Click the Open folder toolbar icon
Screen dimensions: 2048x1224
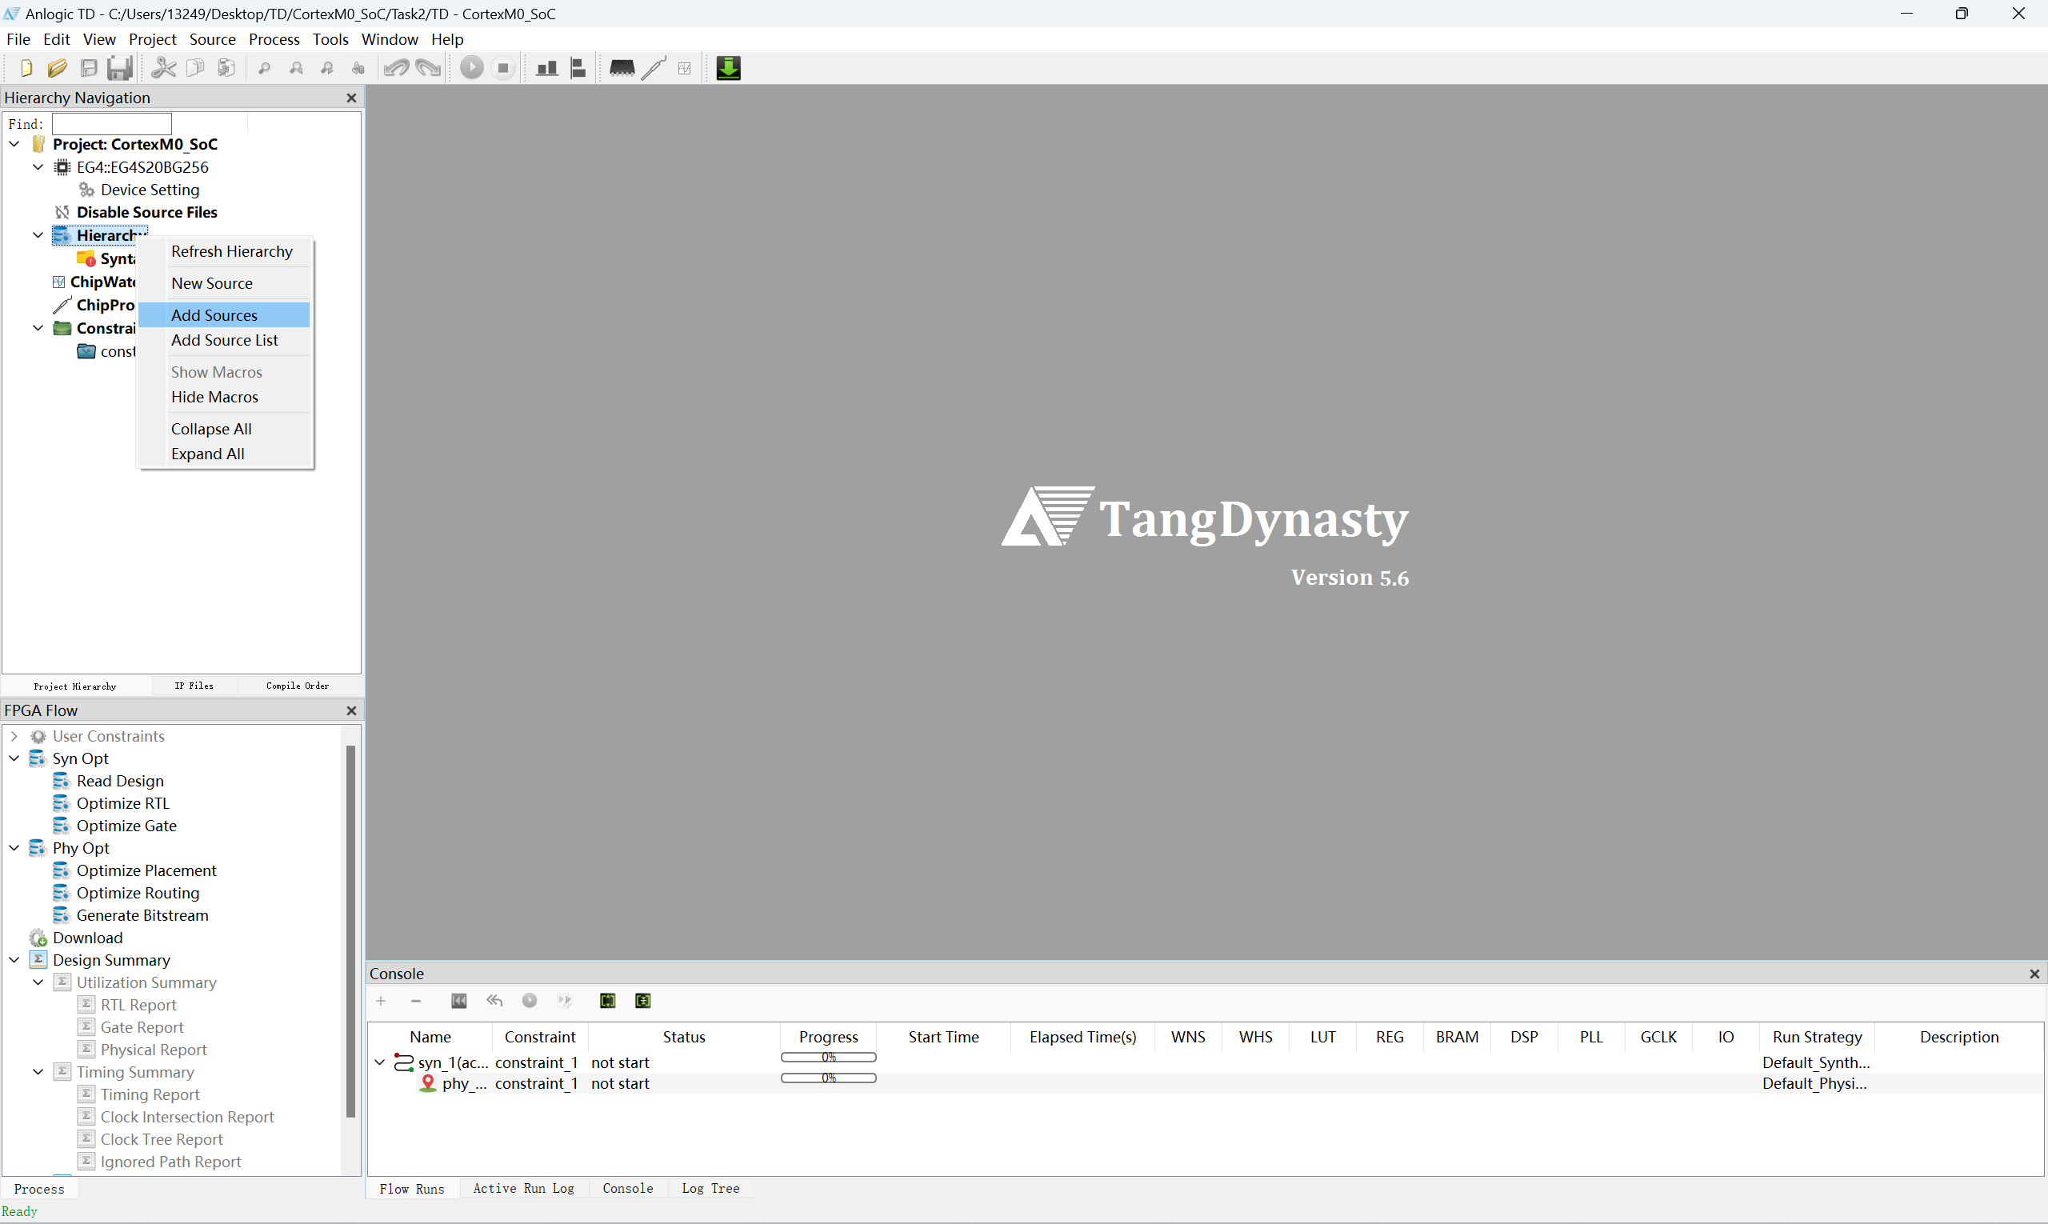tap(57, 68)
